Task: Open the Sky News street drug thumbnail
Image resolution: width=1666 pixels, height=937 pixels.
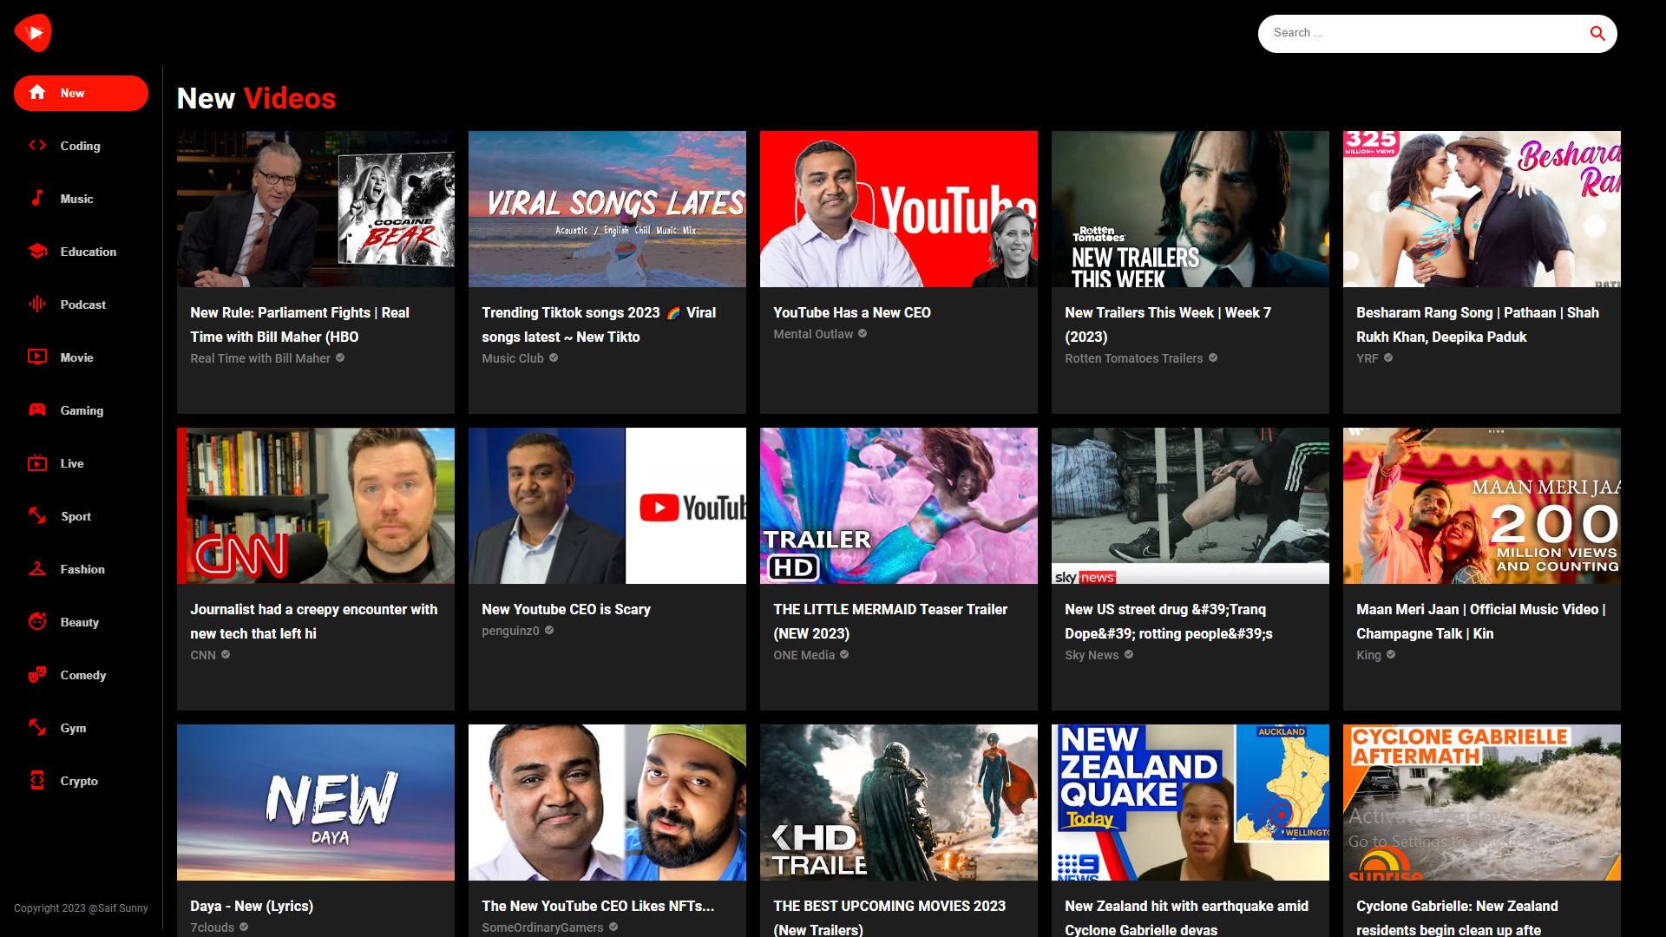Action: pos(1190,506)
